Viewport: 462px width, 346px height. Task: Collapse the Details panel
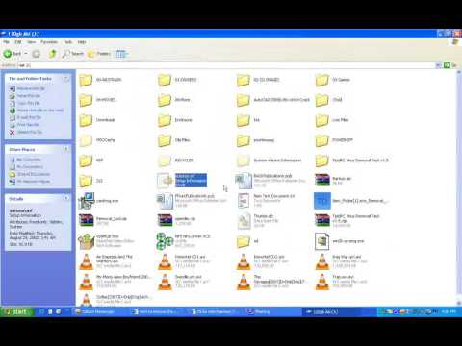click(x=66, y=199)
